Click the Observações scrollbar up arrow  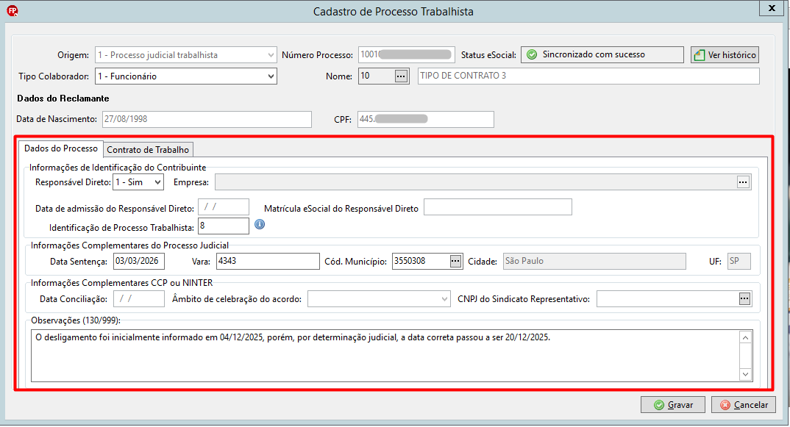click(746, 337)
